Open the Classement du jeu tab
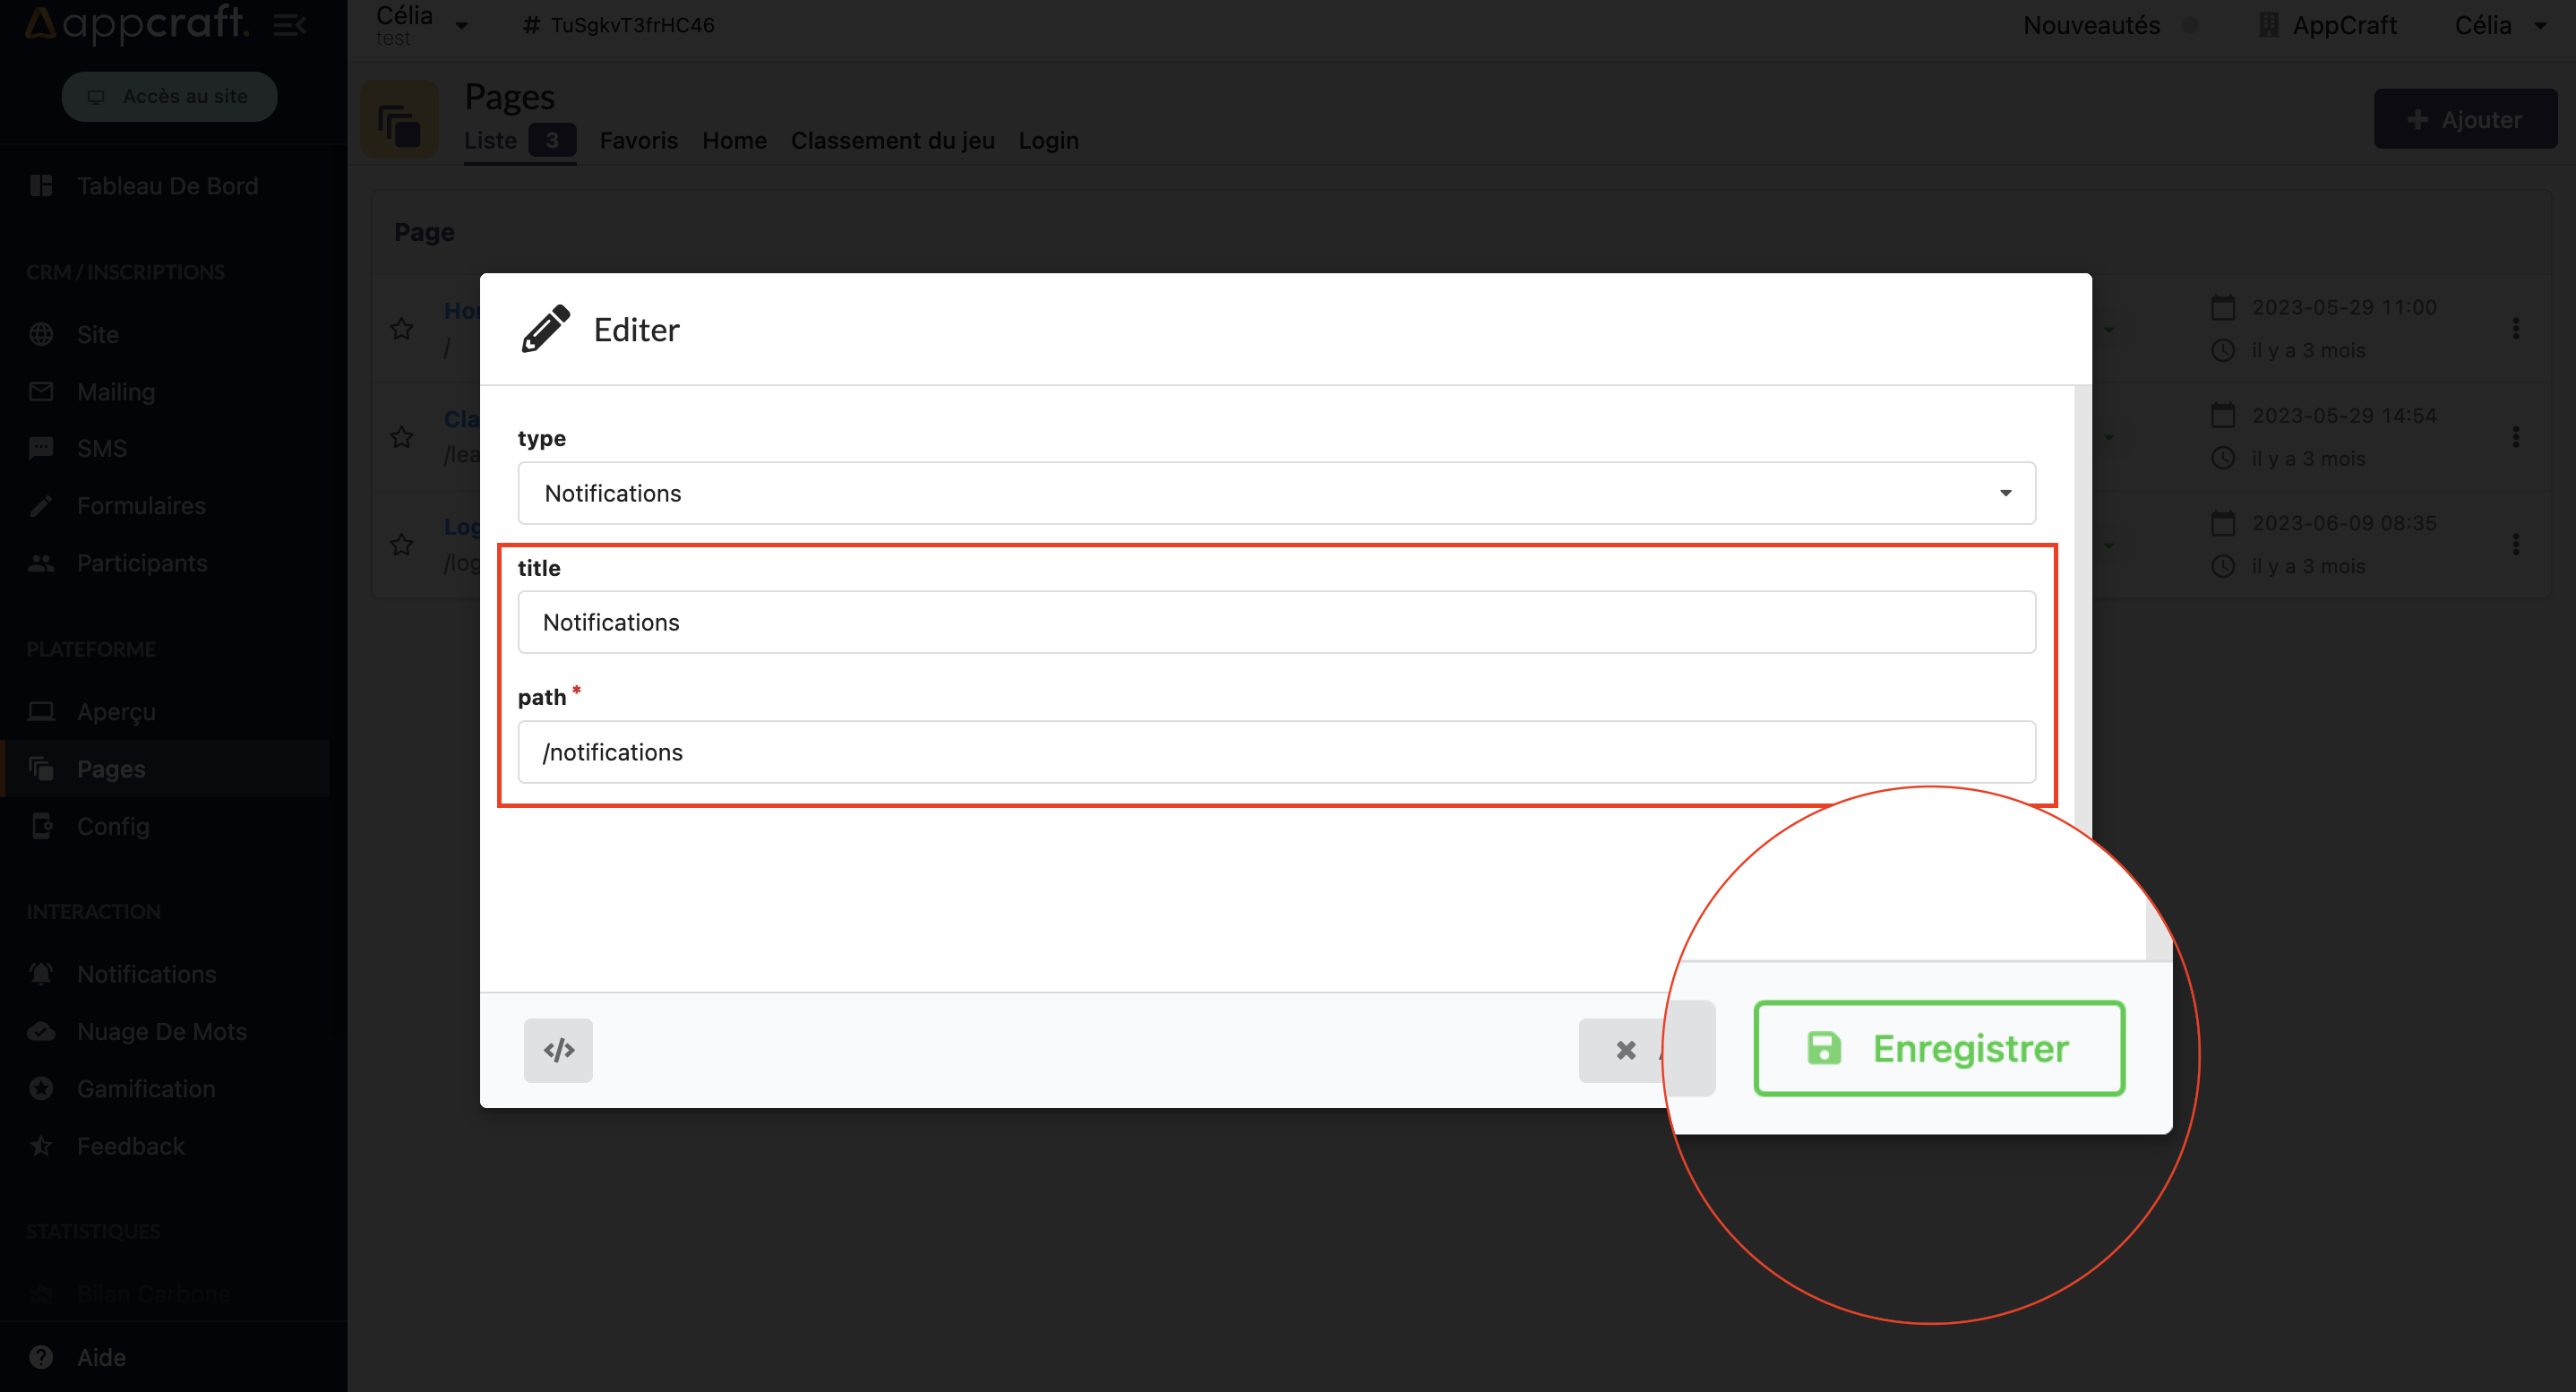Viewport: 2576px width, 1392px height. point(892,140)
